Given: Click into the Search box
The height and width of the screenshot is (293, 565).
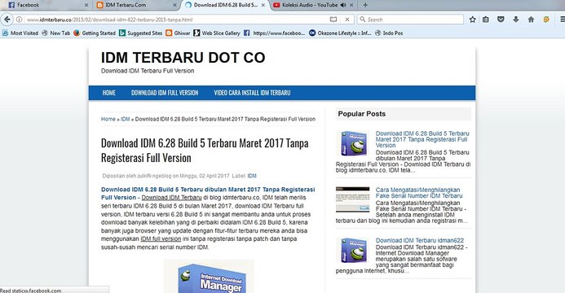Looking at the screenshot, I should pos(410,20).
